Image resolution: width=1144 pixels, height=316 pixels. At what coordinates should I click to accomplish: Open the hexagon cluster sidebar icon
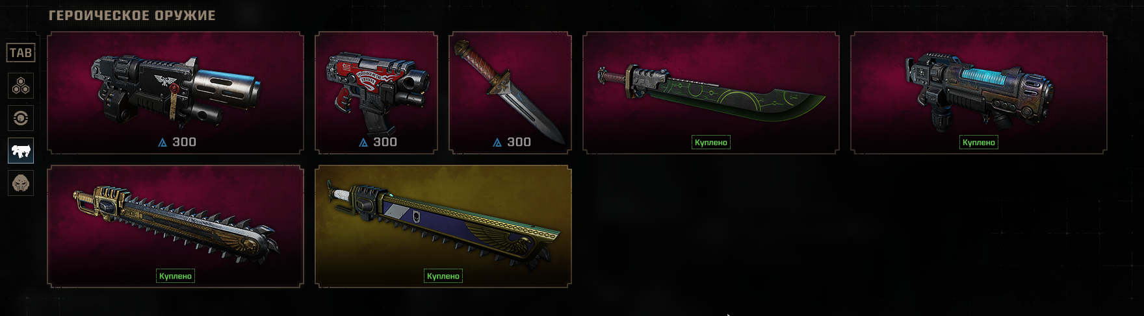click(21, 86)
